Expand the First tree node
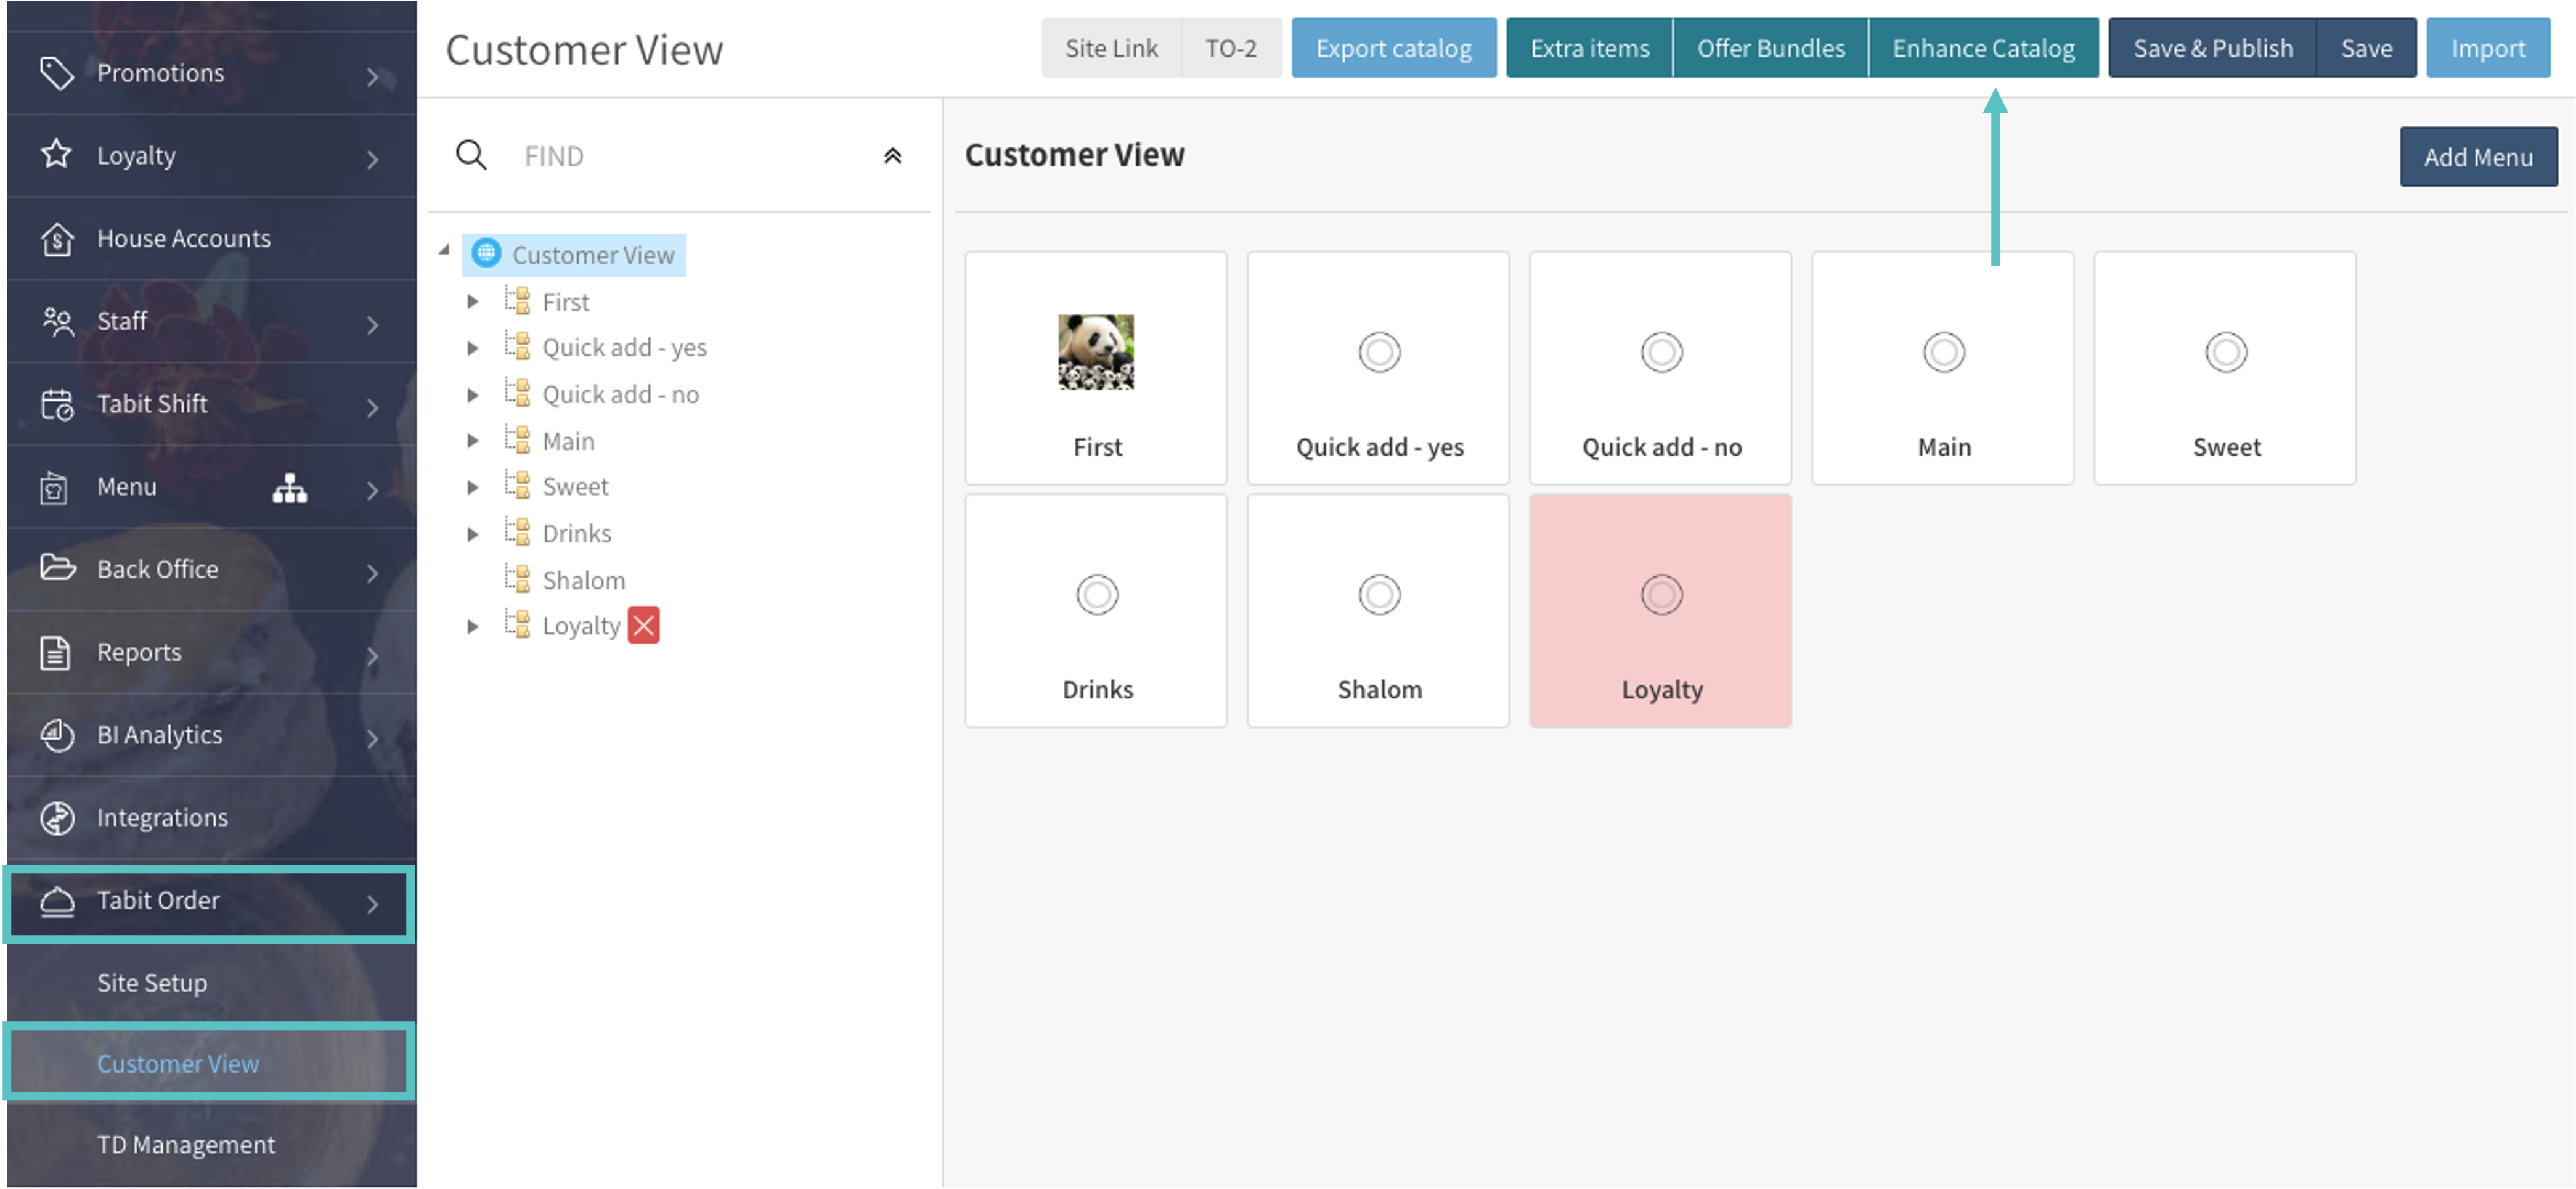Viewport: 2576px width, 1189px height. tap(473, 301)
